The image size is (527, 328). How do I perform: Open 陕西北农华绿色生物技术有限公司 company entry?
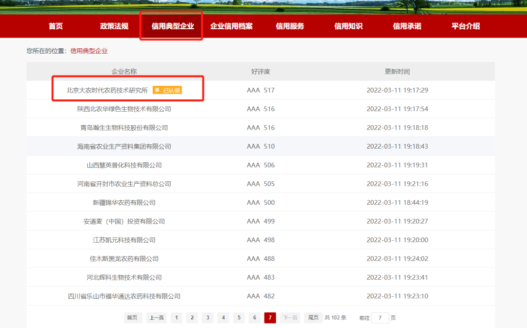pyautogui.click(x=124, y=109)
